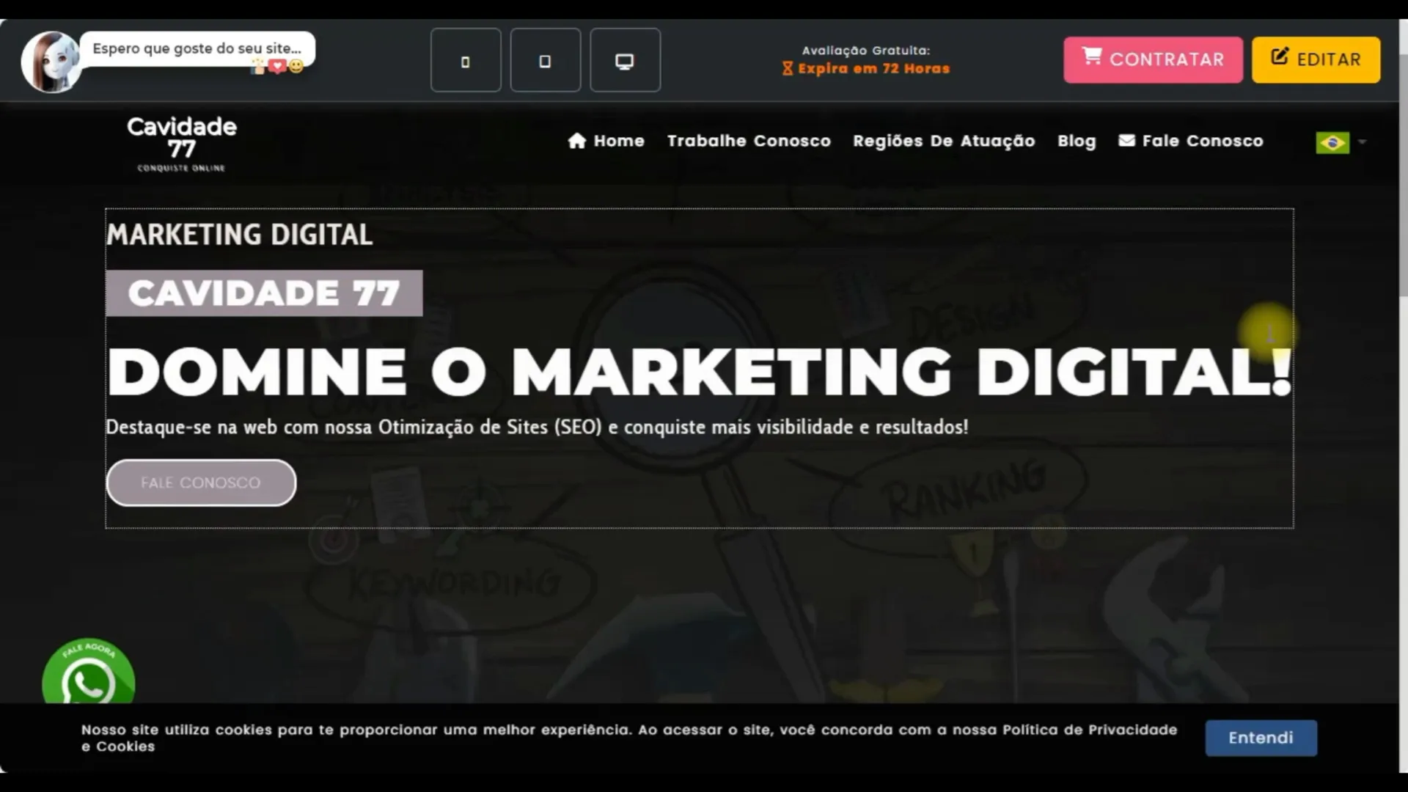Click the Cavidade 77 logo
Image resolution: width=1408 pixels, height=792 pixels.
182,144
